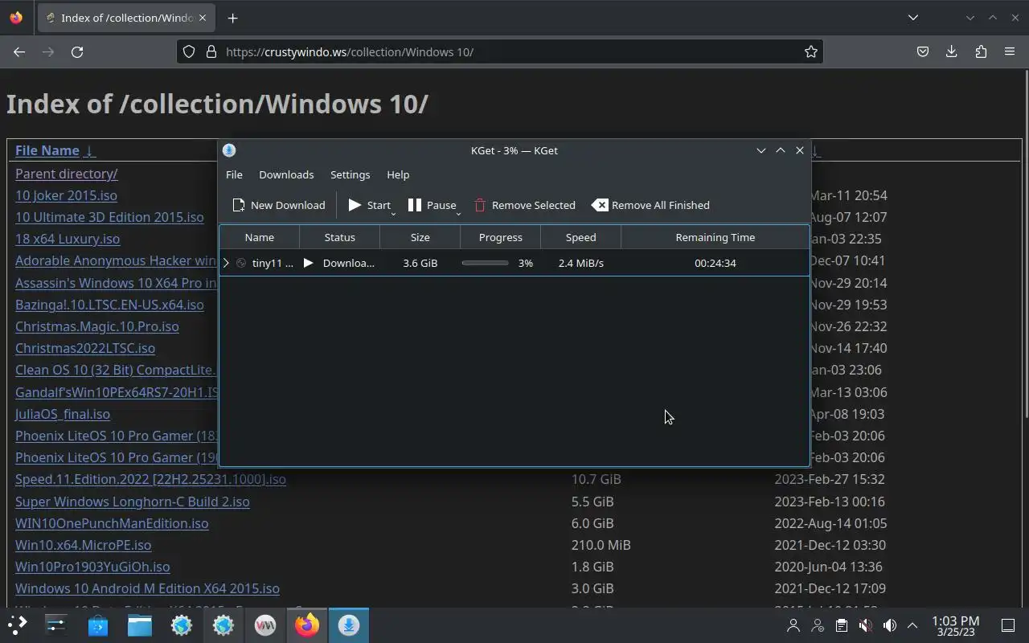Open Firefox extensions puzzle icon
The image size is (1029, 643).
(981, 51)
